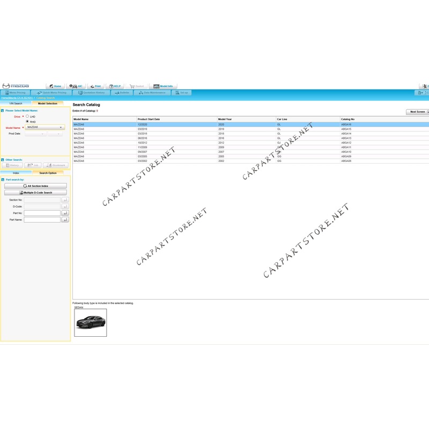Click catalog number ABGA15
This screenshot has height=429, width=429.
(346, 129)
